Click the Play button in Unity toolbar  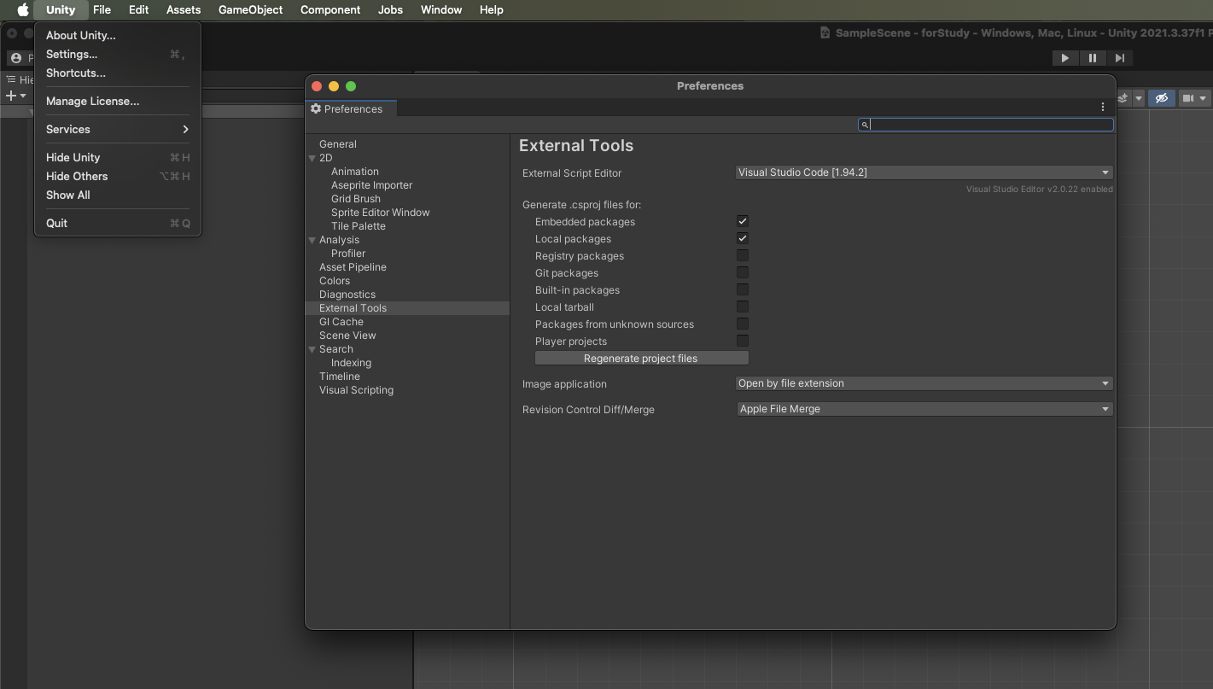[1064, 58]
